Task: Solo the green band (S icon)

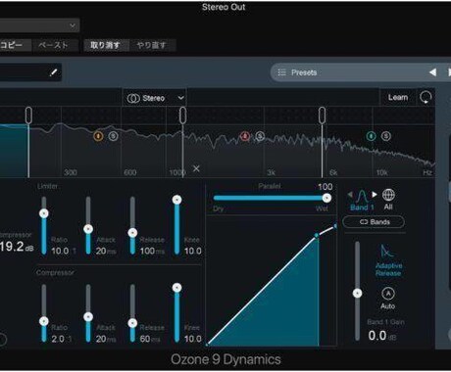Action: pyautogui.click(x=386, y=136)
